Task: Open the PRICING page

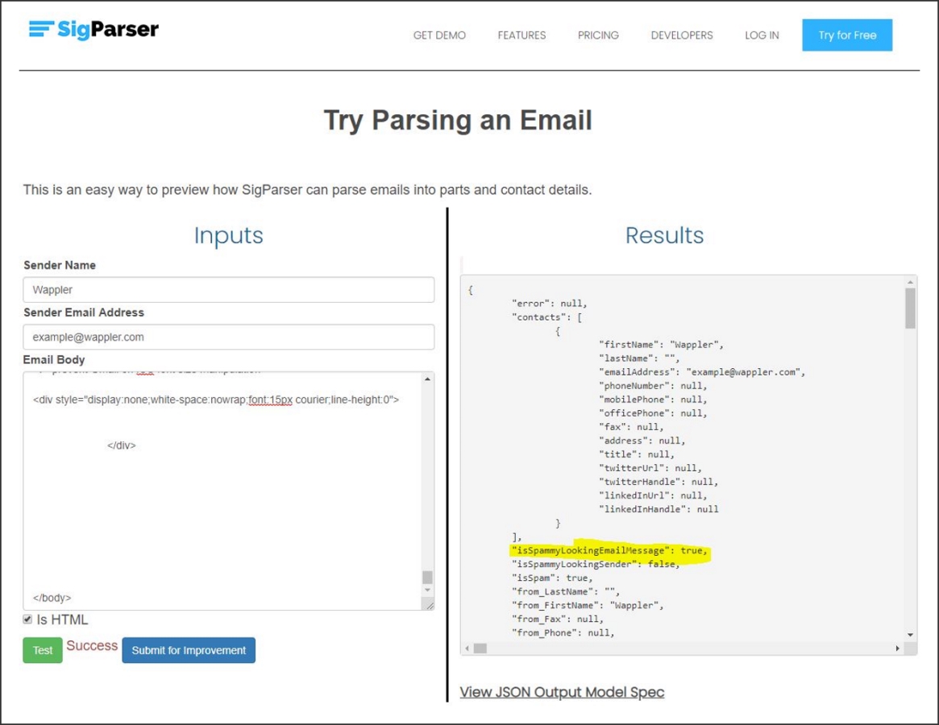Action: tap(598, 35)
